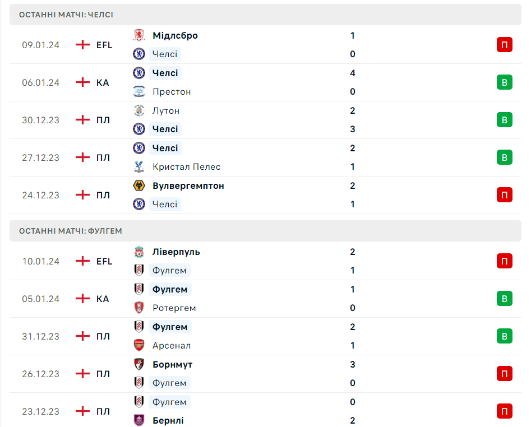This screenshot has height=427, width=531.
Task: Click the Останні матчі: Фулгем section header
Action: (x=71, y=231)
